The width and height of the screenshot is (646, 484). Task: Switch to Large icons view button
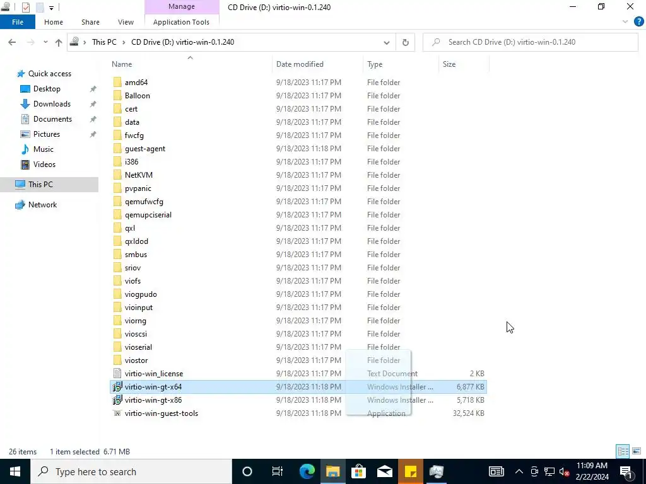click(637, 451)
